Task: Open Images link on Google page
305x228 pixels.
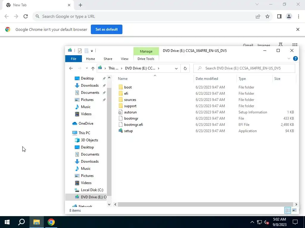Action: [x=264, y=45]
